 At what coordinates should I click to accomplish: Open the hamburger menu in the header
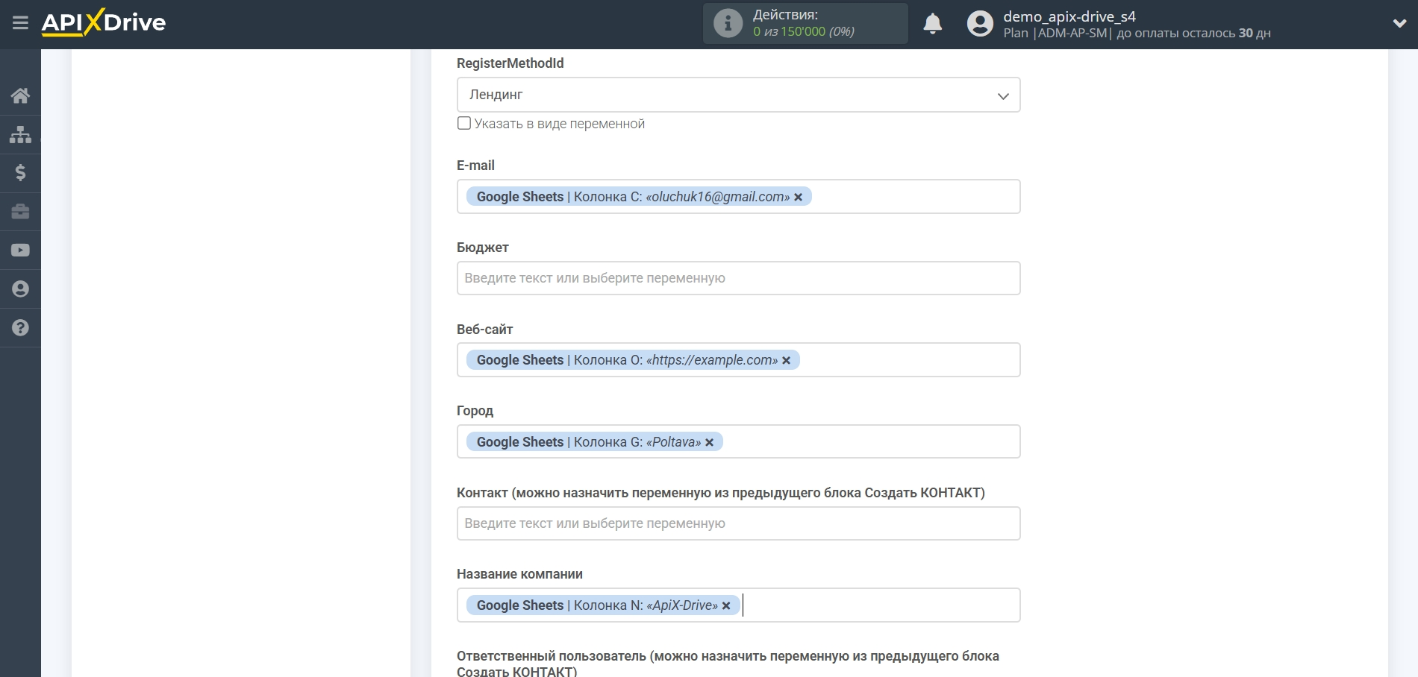click(x=20, y=23)
